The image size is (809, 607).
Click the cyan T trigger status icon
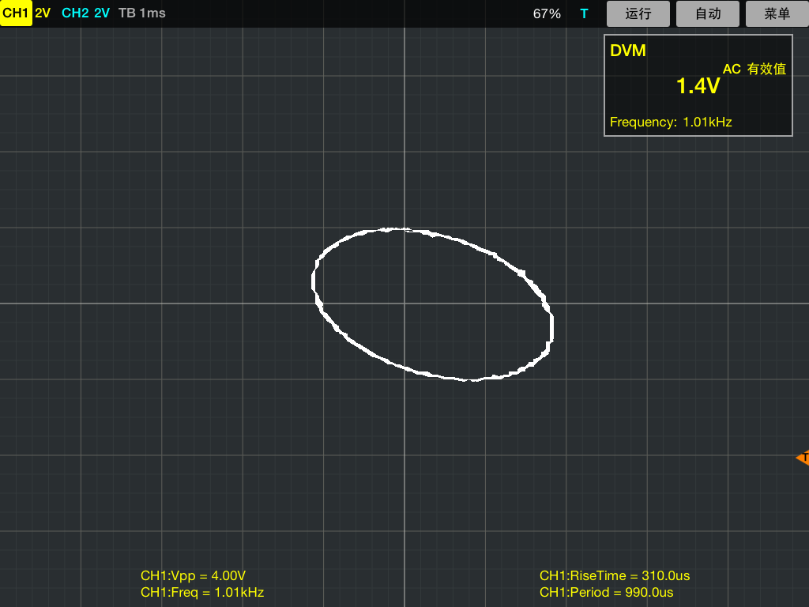pyautogui.click(x=584, y=13)
